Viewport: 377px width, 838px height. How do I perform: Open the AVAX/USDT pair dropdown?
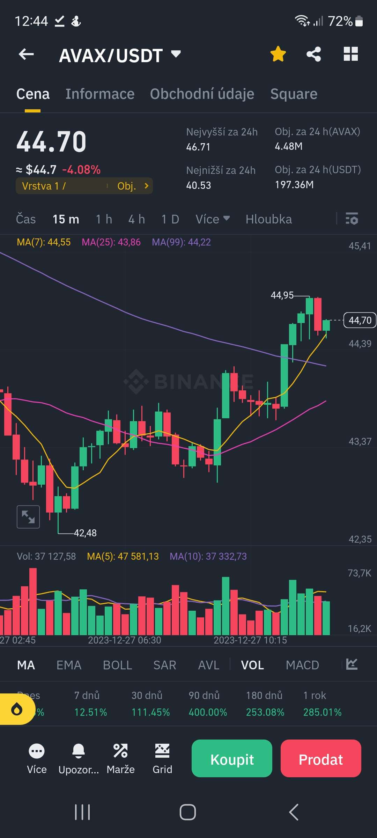click(176, 54)
